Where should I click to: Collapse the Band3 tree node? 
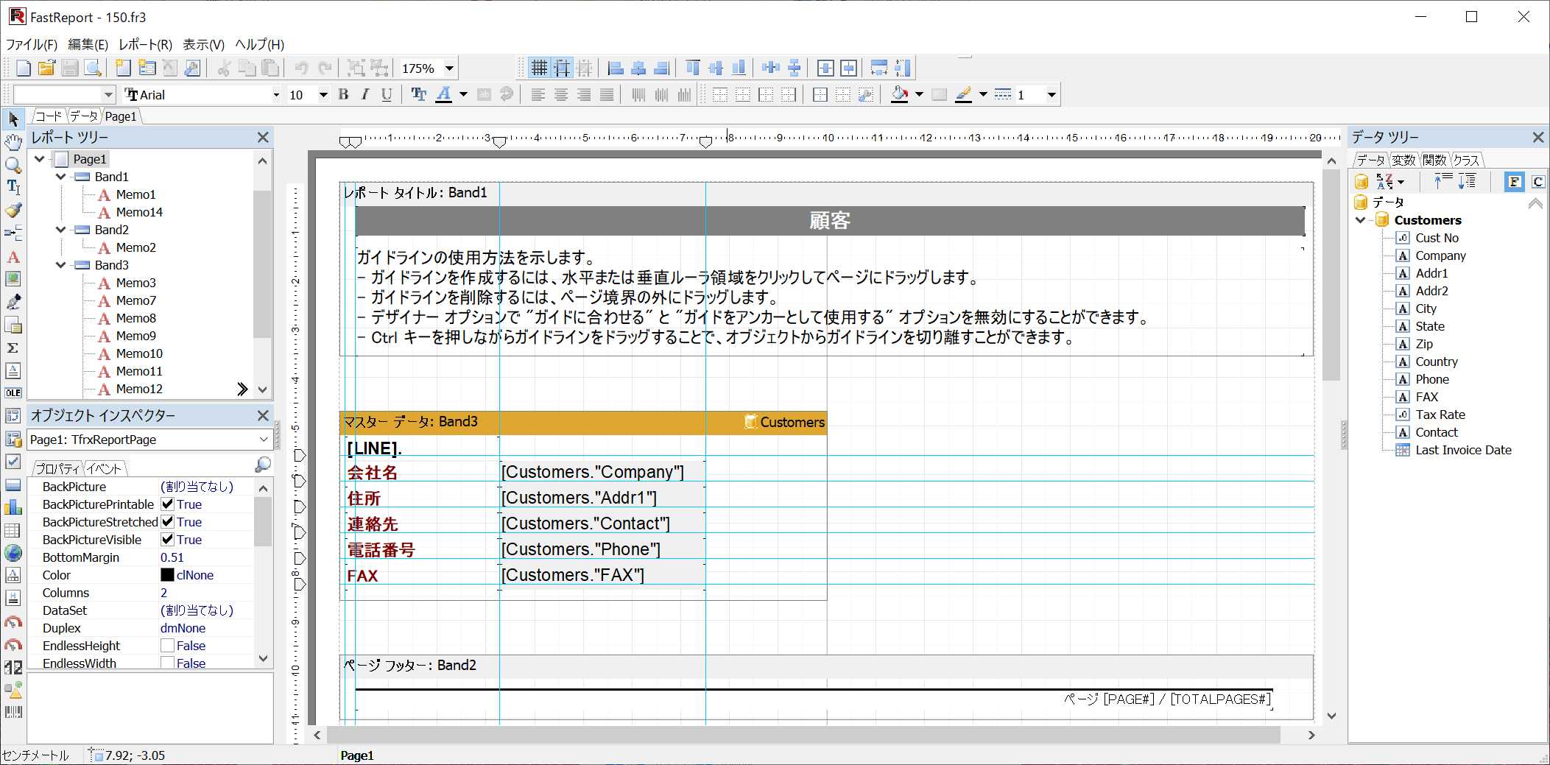[x=60, y=265]
